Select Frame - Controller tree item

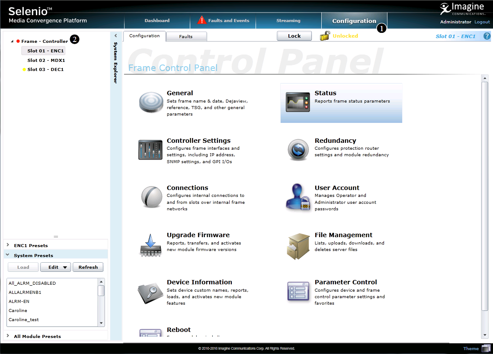45,41
